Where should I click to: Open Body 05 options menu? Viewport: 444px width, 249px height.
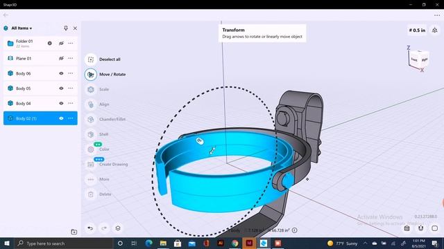[x=71, y=89]
